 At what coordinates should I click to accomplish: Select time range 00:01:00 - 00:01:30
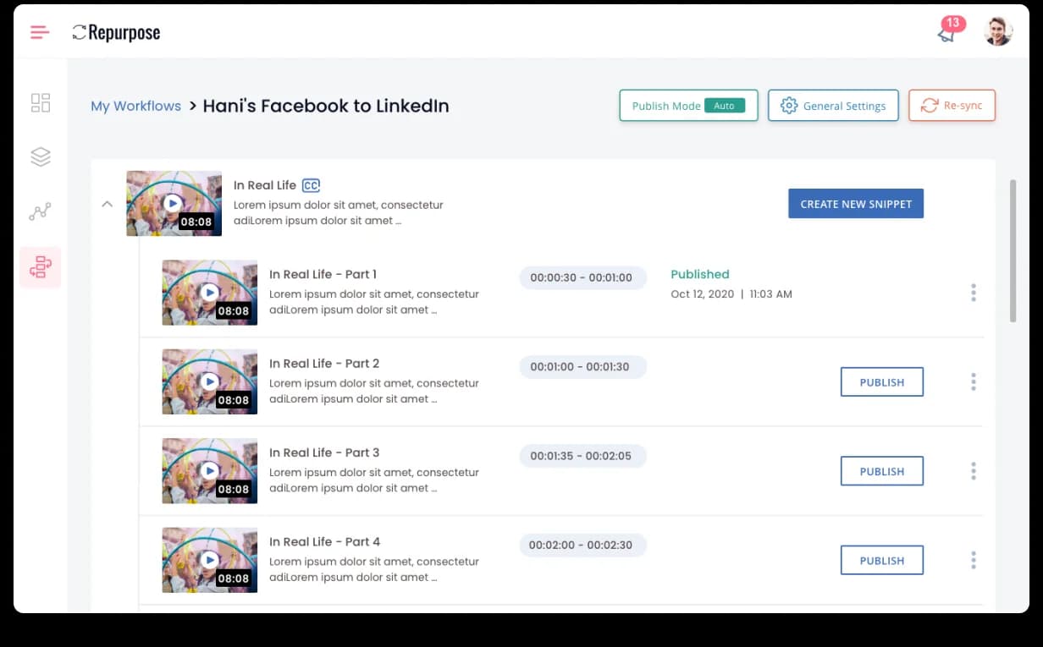point(582,367)
